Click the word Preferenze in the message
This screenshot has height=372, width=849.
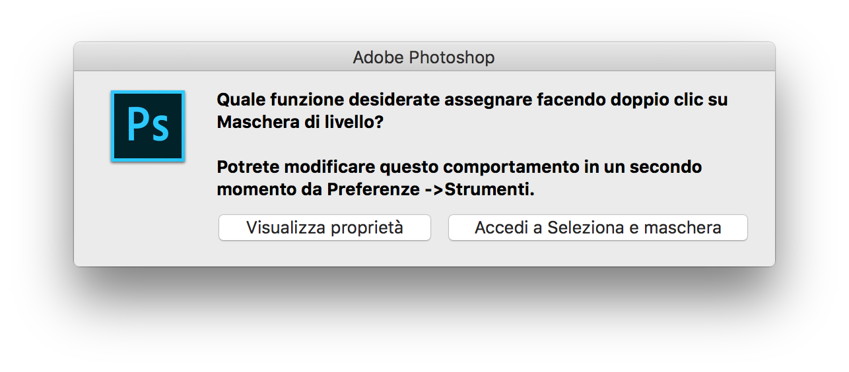(x=372, y=189)
